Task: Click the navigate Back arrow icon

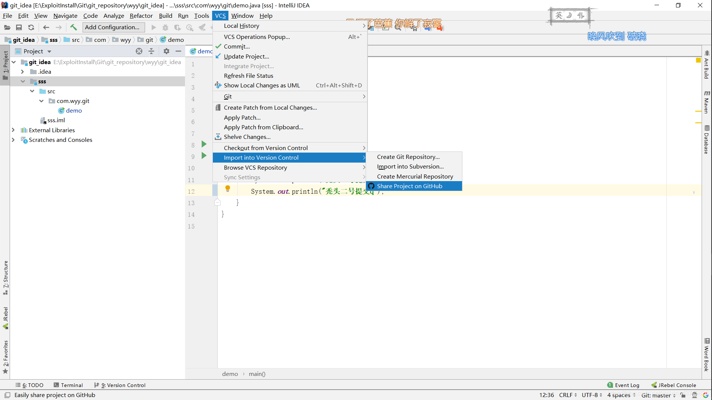Action: tap(46, 27)
